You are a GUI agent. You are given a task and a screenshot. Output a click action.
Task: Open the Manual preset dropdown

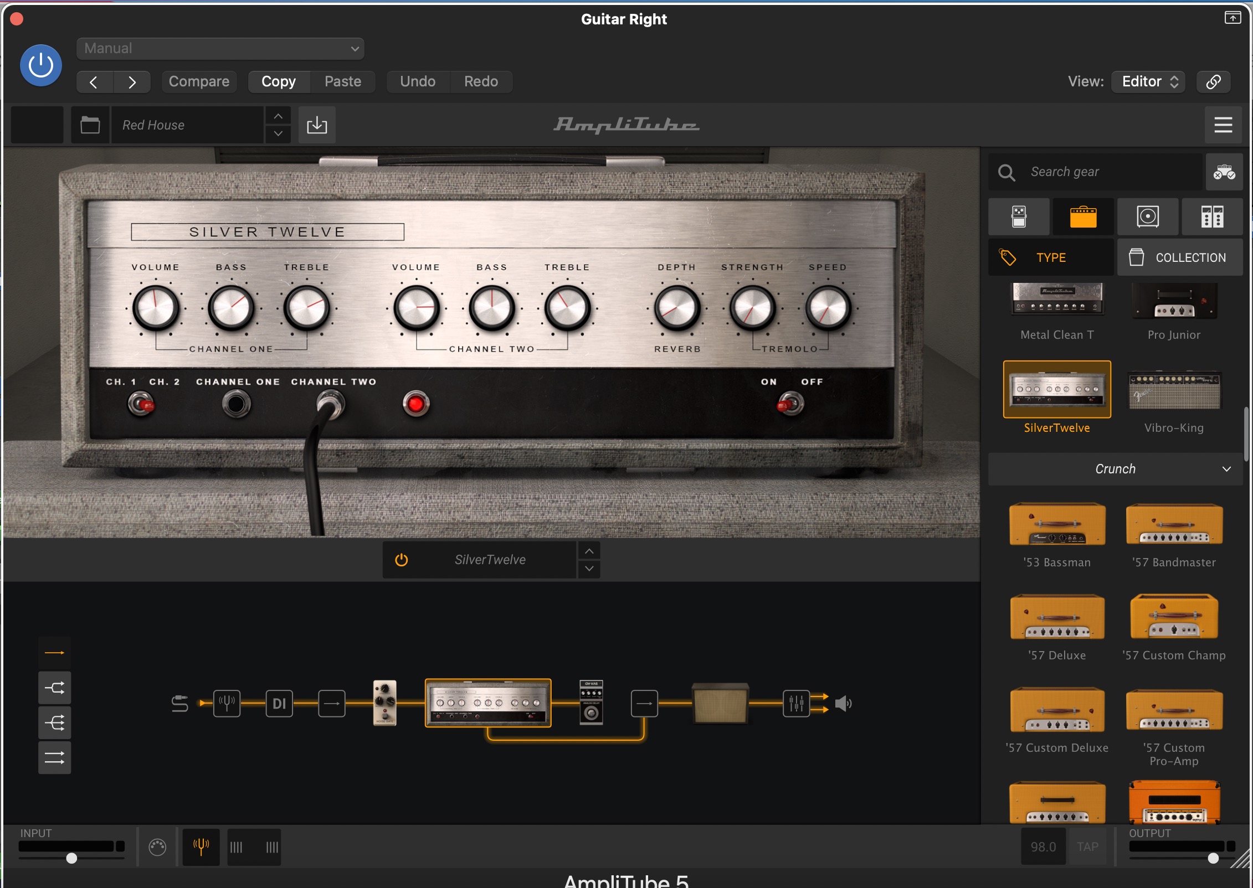pyautogui.click(x=220, y=49)
